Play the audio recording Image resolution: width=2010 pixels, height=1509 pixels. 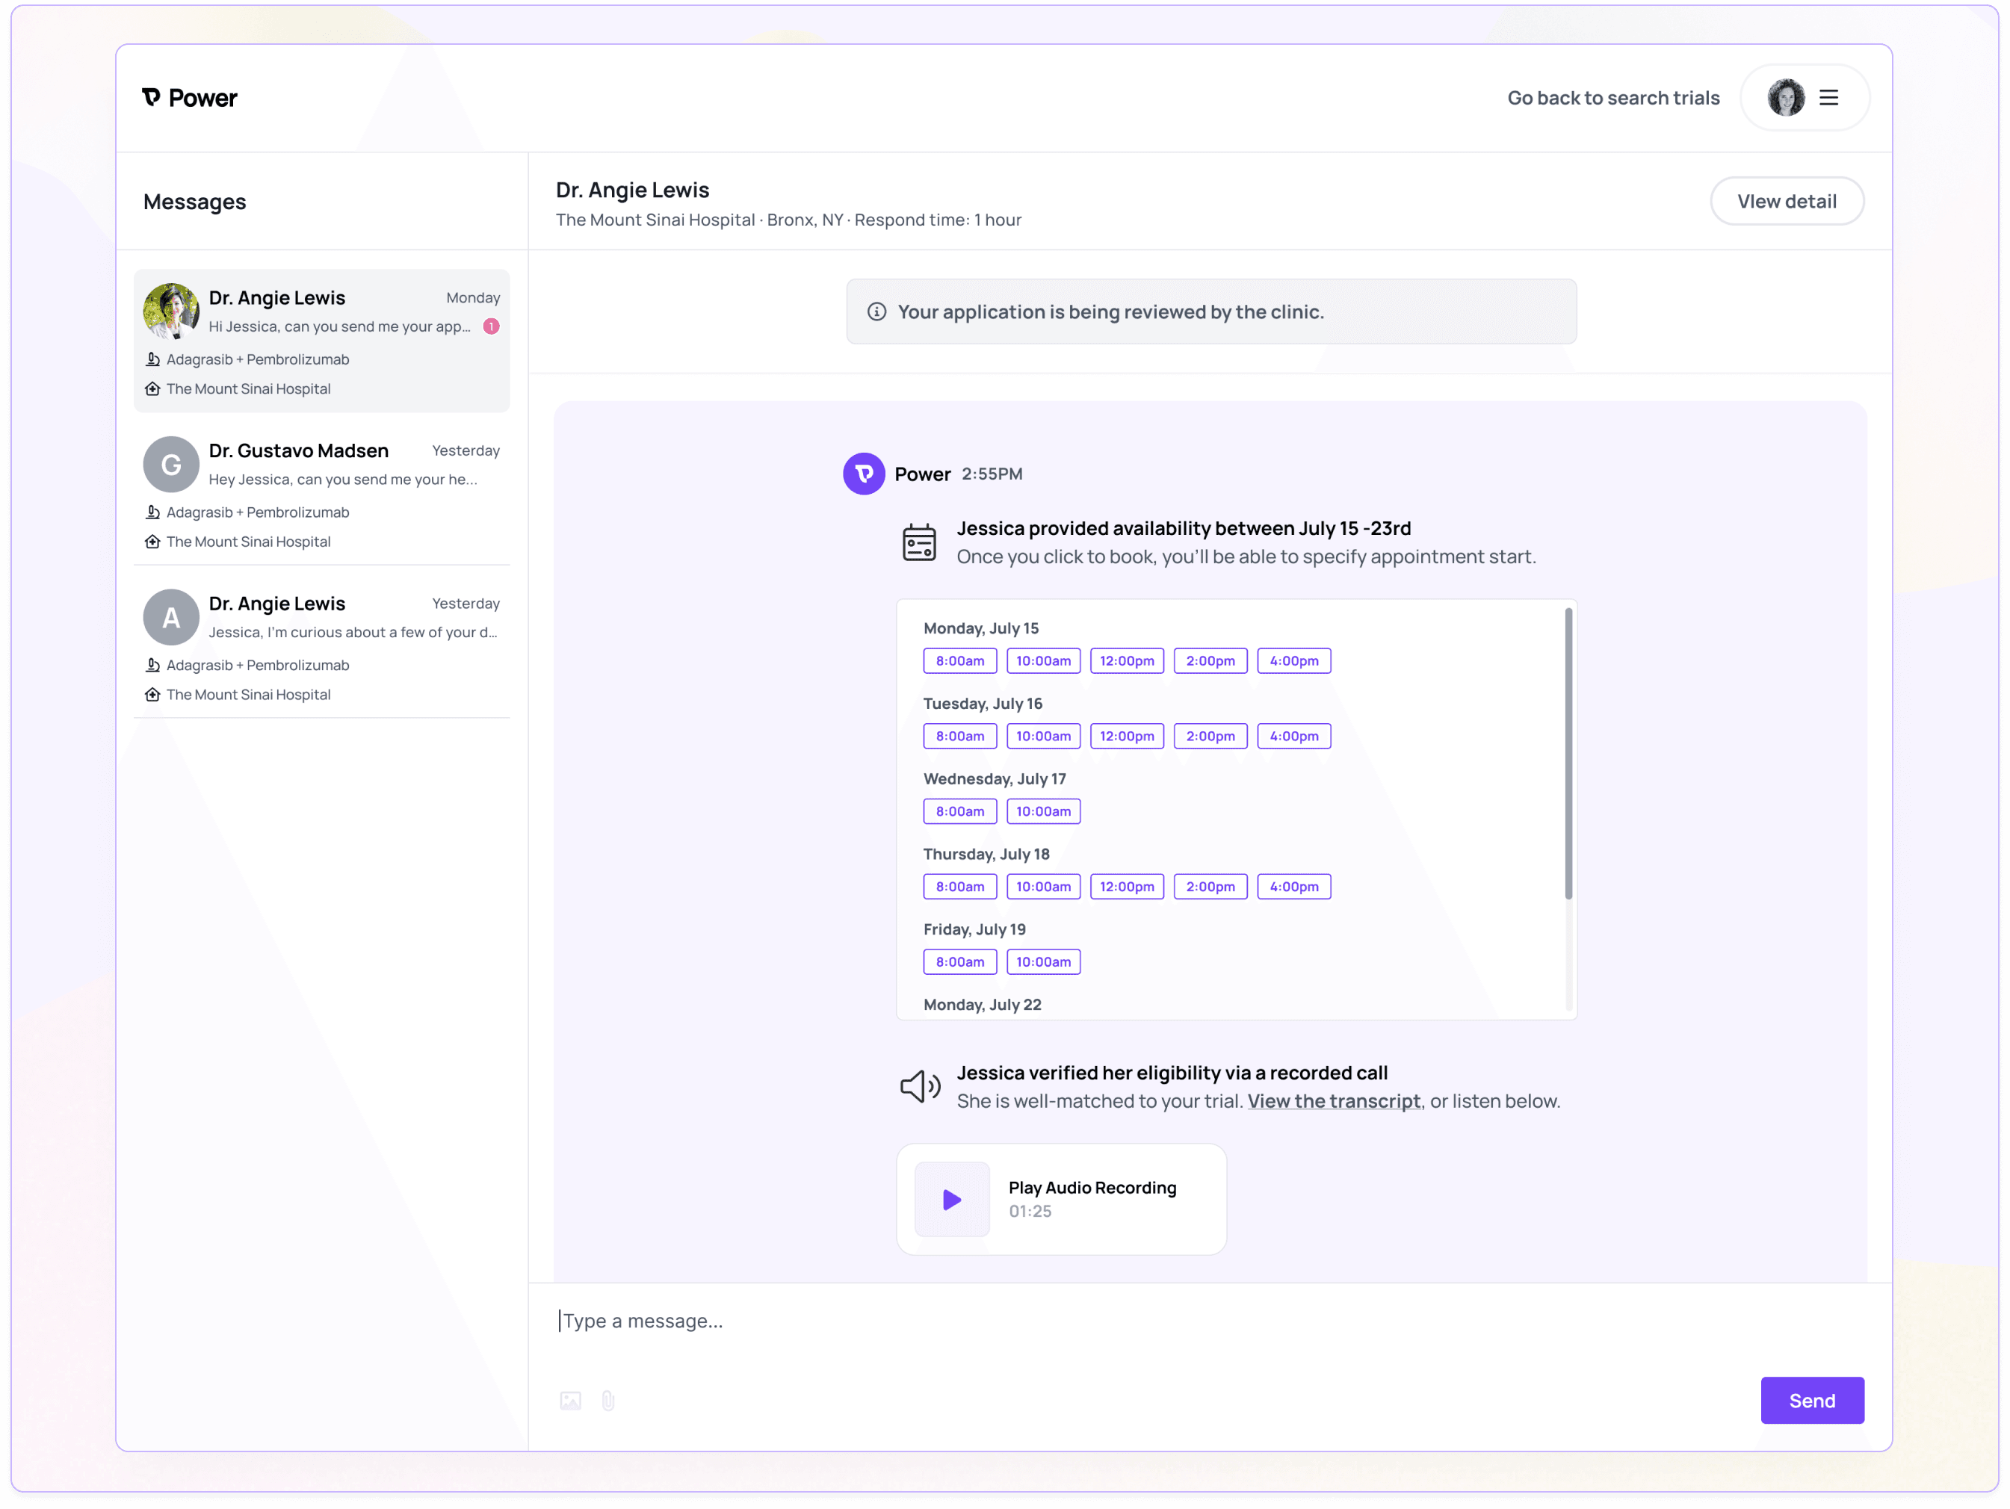[951, 1199]
